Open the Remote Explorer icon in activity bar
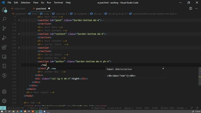The image size is (201, 113). tap(4, 57)
